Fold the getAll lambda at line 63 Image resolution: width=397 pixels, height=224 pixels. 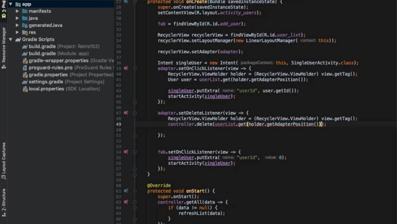[135, 202]
